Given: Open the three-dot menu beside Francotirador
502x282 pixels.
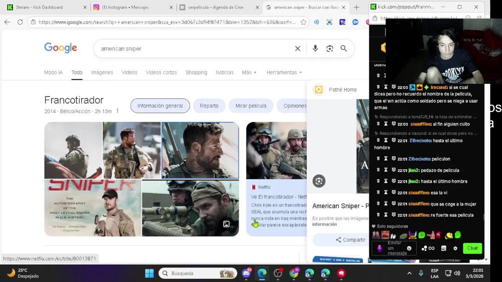Looking at the screenshot, I should [x=117, y=111].
